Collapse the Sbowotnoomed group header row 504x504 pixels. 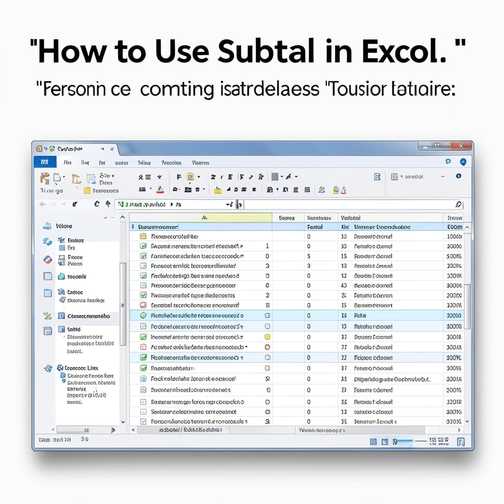coord(133,227)
